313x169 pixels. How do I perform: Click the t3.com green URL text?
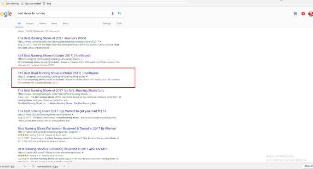44,115
